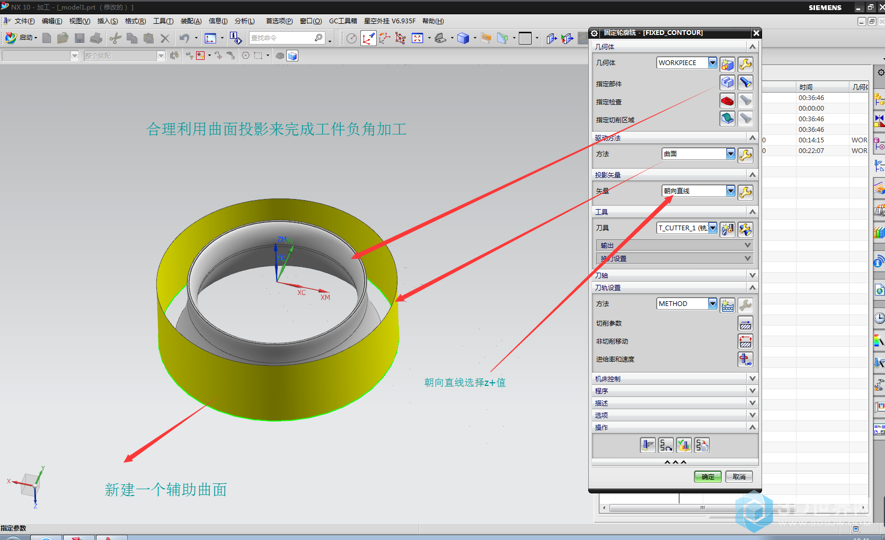This screenshot has width=885, height=540.
Task: Click the triple-caret dialog collapse bar
Action: (x=675, y=462)
